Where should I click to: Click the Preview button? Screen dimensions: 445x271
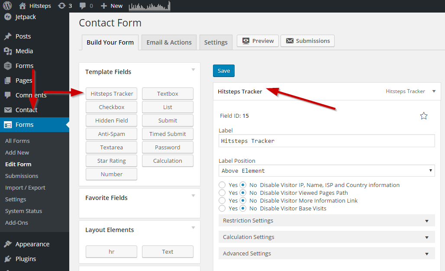coord(258,41)
